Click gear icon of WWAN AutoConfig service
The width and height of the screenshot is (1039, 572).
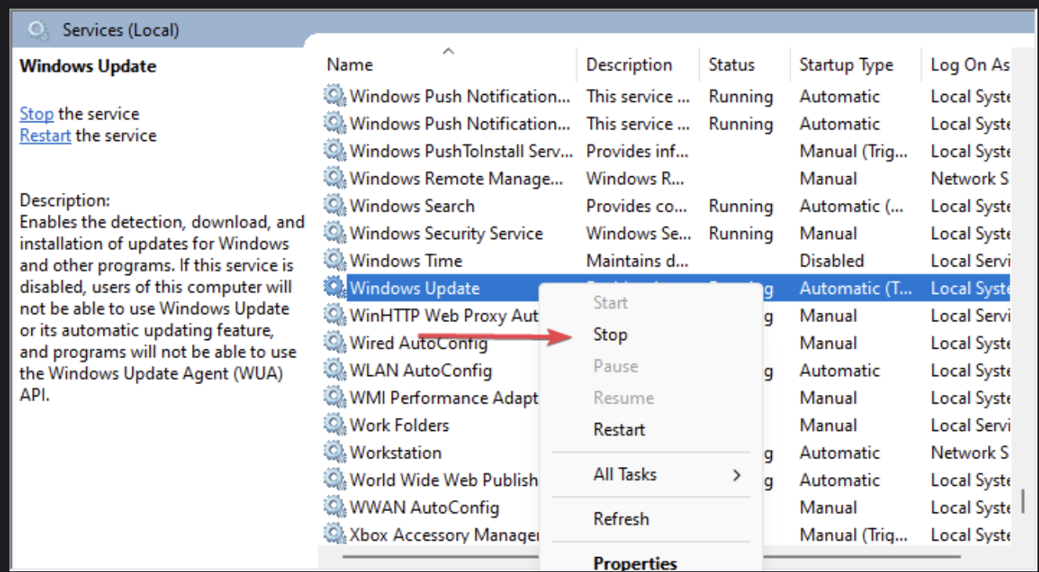pos(335,507)
